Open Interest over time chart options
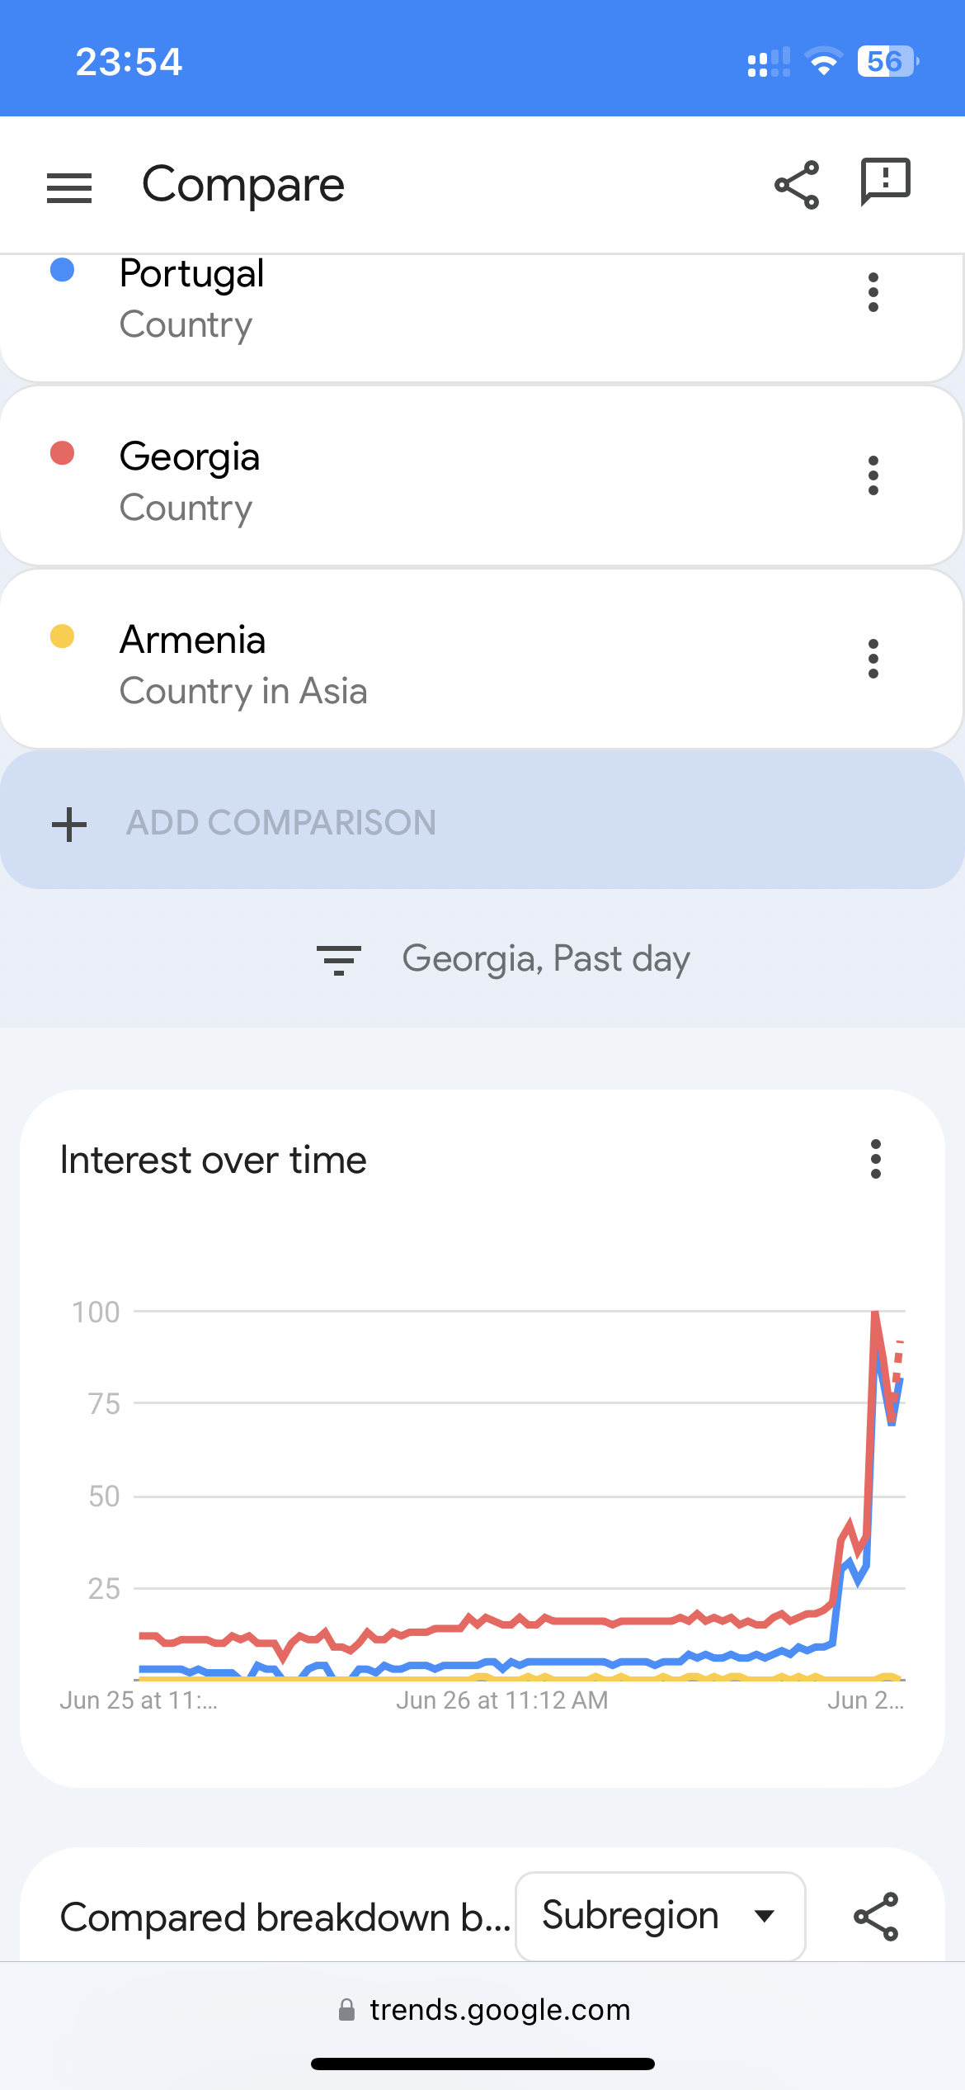Image resolution: width=965 pixels, height=2090 pixels. point(875,1159)
